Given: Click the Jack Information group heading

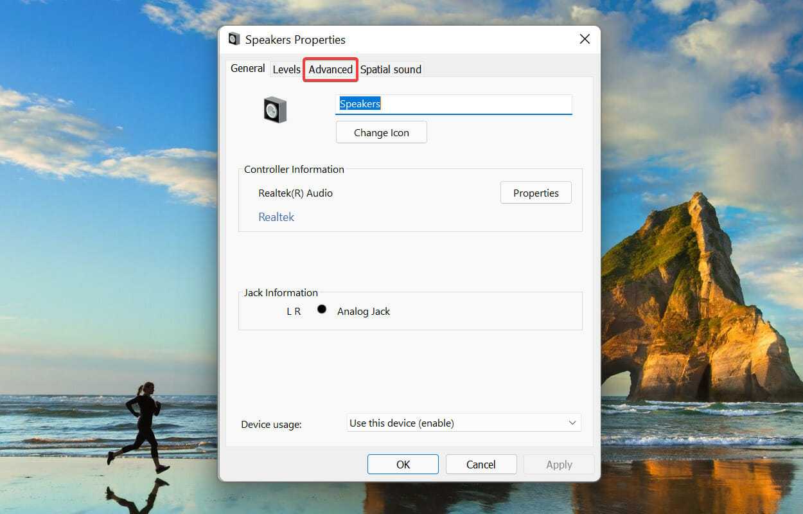Looking at the screenshot, I should [x=281, y=292].
